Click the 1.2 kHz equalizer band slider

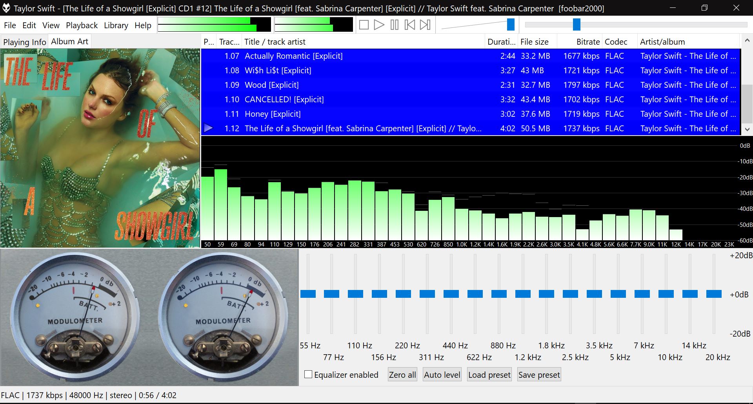pos(523,294)
